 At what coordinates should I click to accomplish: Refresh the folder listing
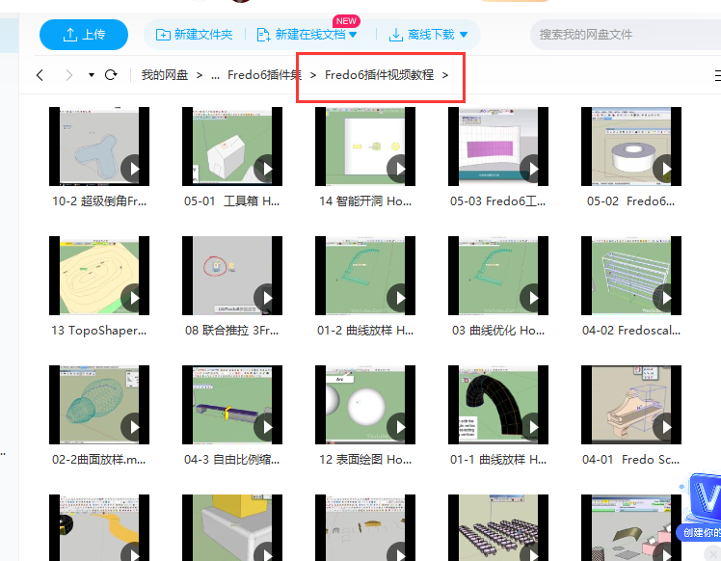[x=111, y=75]
